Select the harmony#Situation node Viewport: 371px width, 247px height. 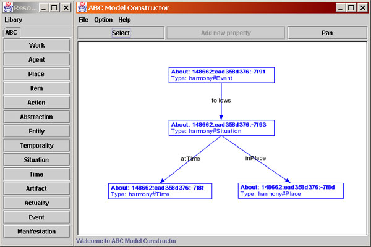221,128
